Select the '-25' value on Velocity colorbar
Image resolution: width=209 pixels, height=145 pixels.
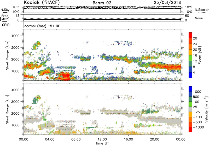pos(196,112)
